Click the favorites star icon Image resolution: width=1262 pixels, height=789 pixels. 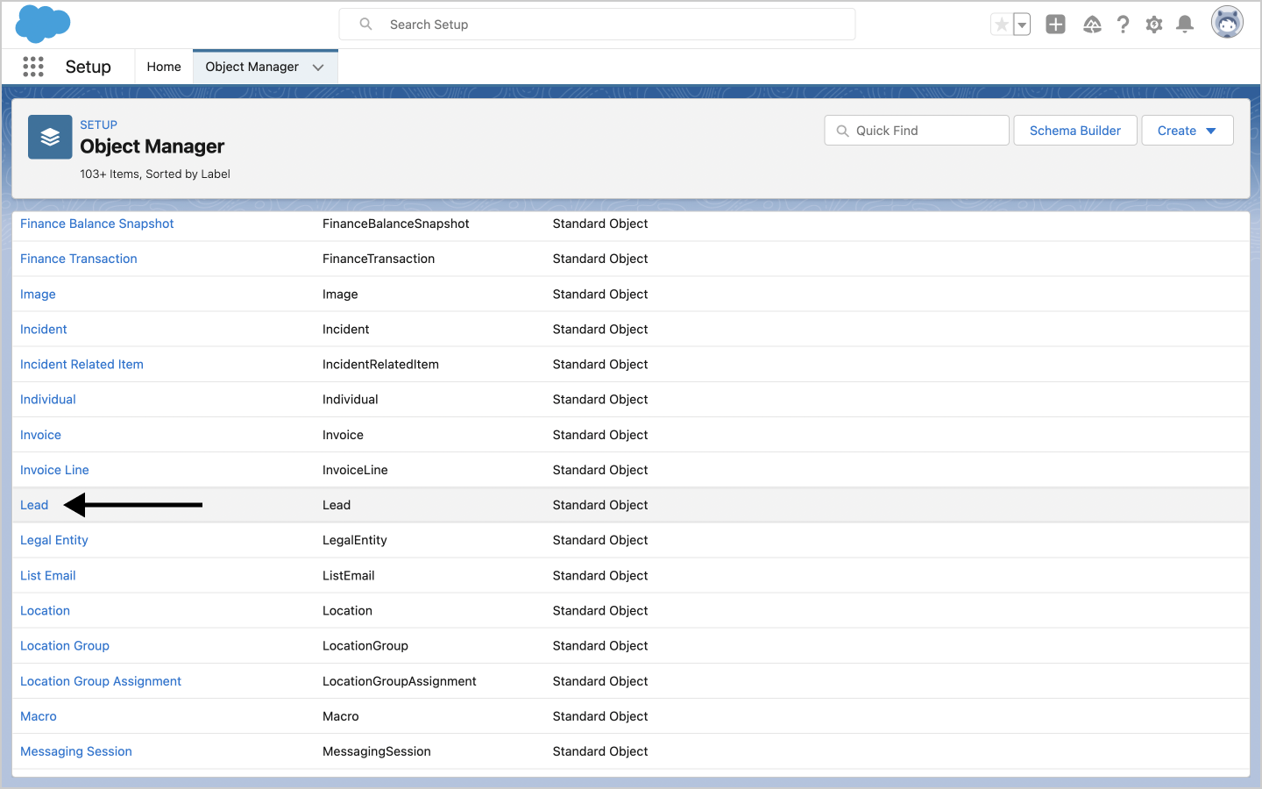[1001, 25]
